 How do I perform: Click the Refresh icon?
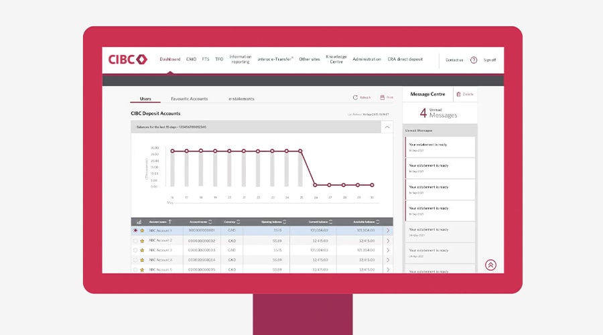[355, 97]
